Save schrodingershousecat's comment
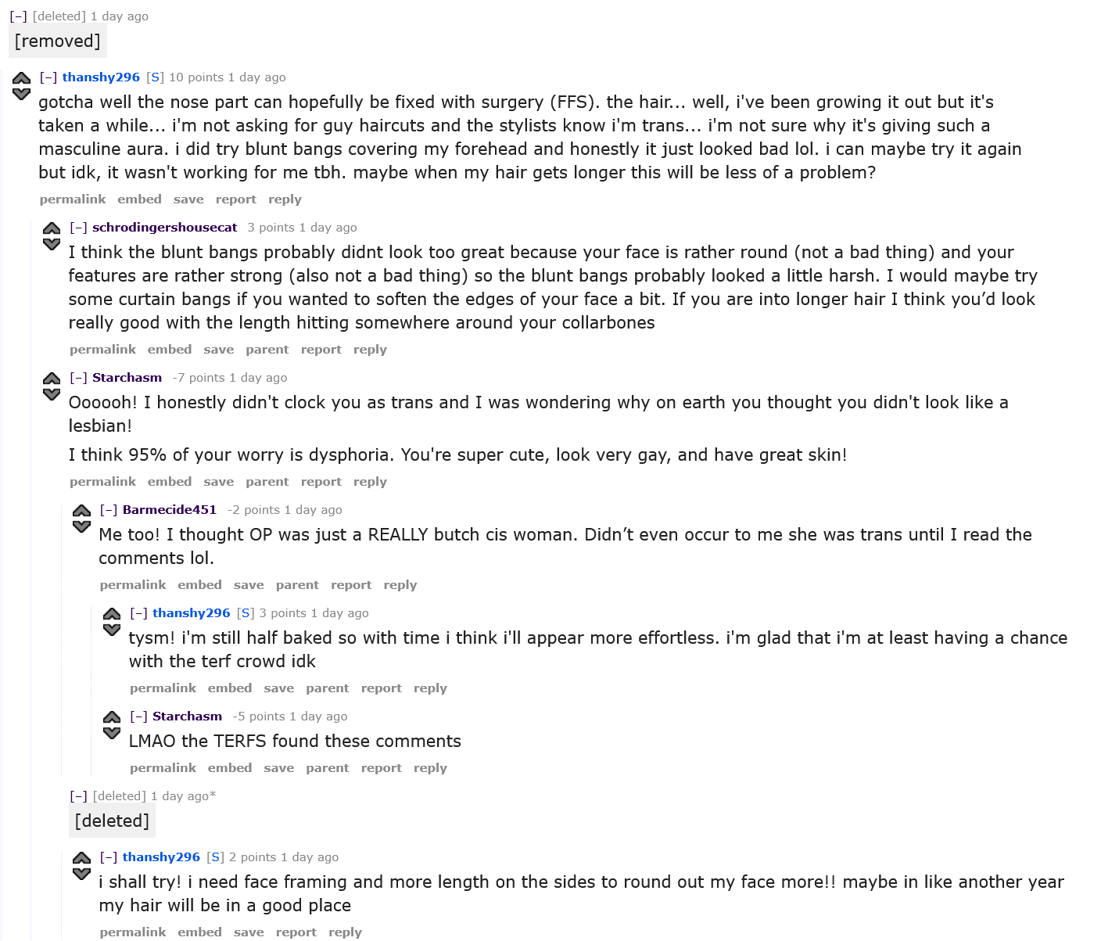Screen dimensions: 1101x941 (218, 350)
